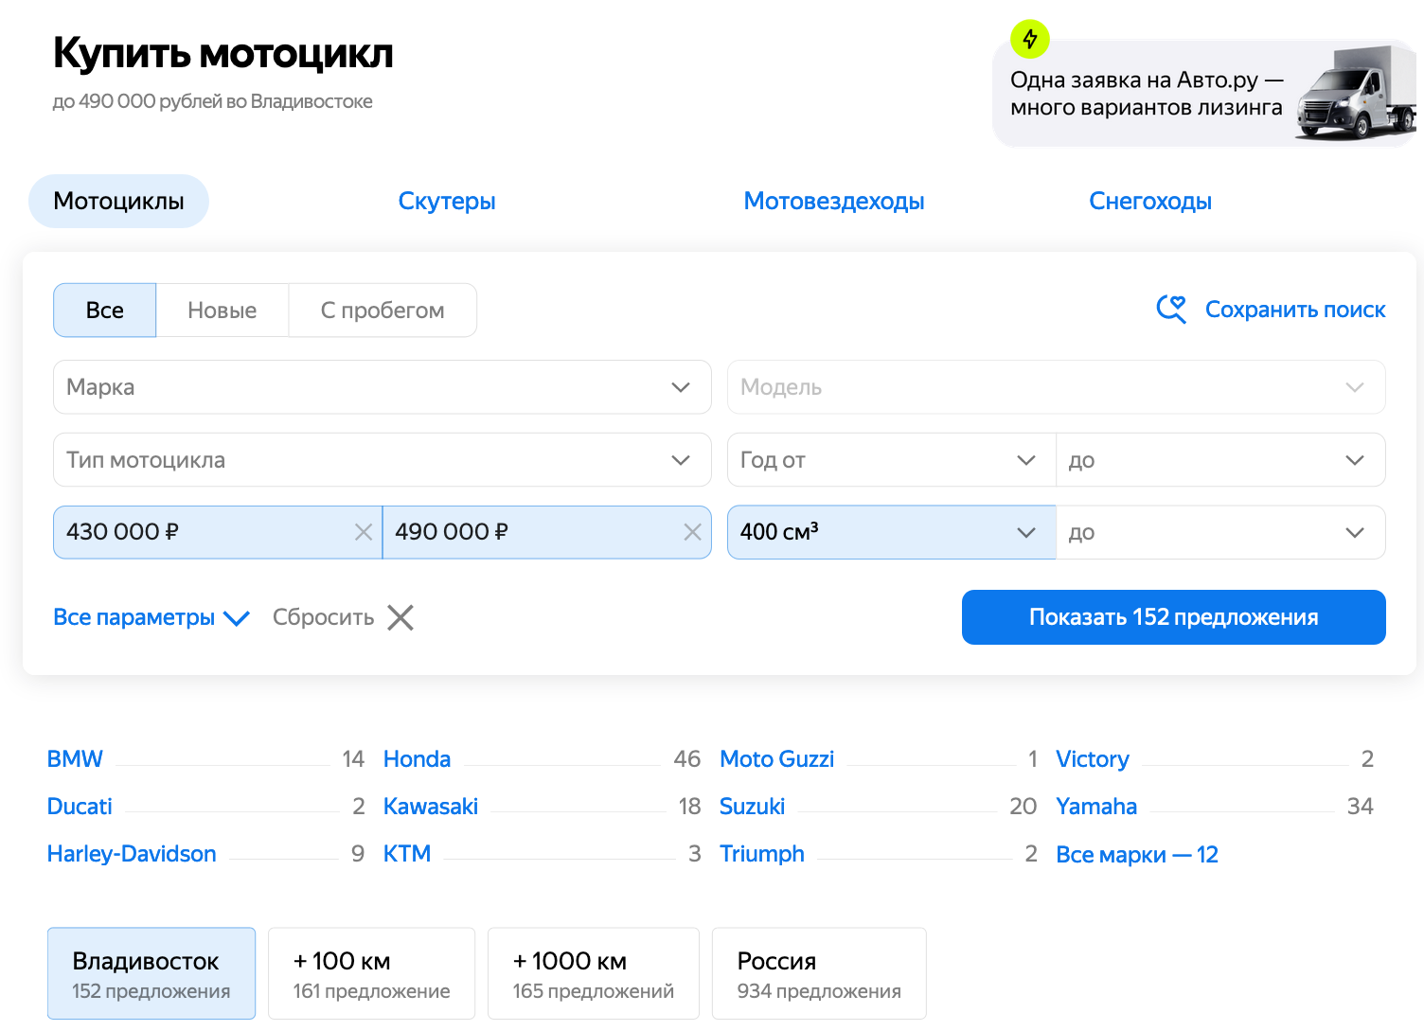
Task: Switch to Новые listings filter
Action: pos(222,311)
